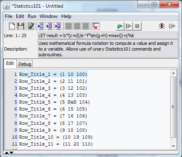
Task: Open the File menu
Action: 9,16
